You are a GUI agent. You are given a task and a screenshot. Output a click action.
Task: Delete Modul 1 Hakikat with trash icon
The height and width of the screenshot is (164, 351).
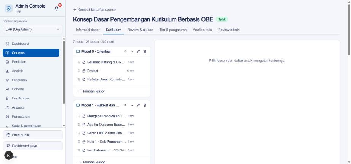click(x=145, y=105)
